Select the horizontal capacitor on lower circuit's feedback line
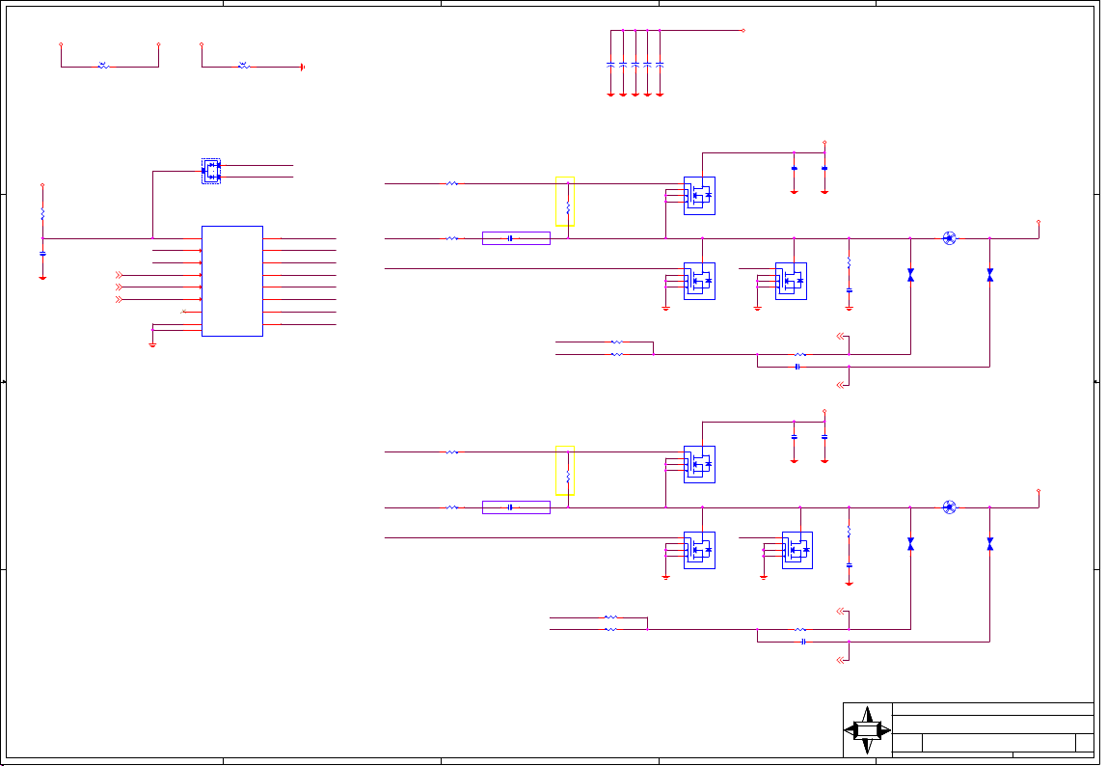1107x766 pixels. coord(803,642)
